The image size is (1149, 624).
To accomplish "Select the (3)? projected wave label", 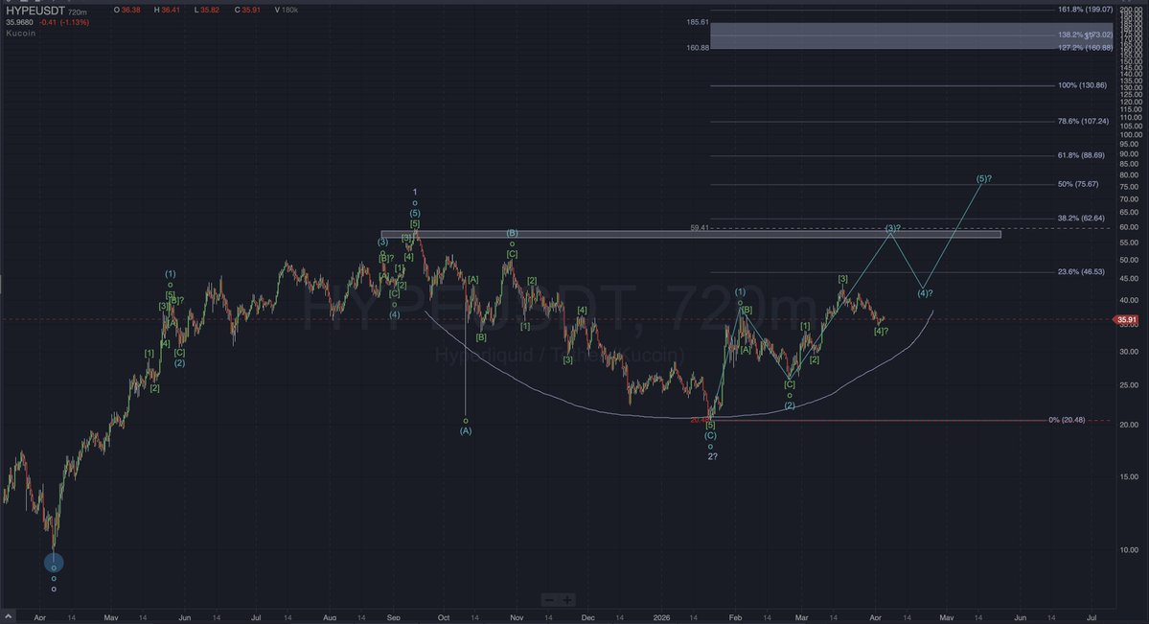I will pyautogui.click(x=892, y=228).
